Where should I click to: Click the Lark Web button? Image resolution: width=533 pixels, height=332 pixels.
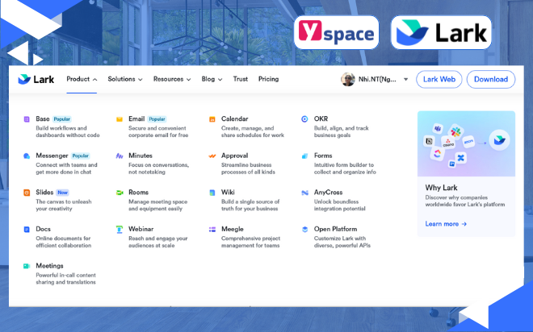click(439, 79)
